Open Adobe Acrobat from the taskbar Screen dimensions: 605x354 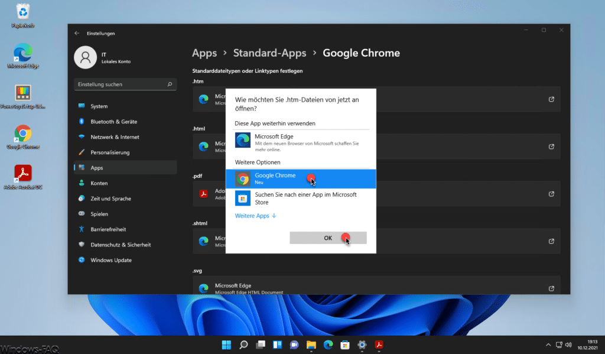[x=379, y=345]
